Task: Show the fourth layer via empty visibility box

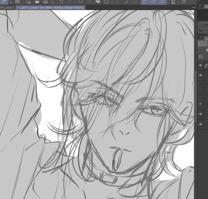Action: [201, 94]
